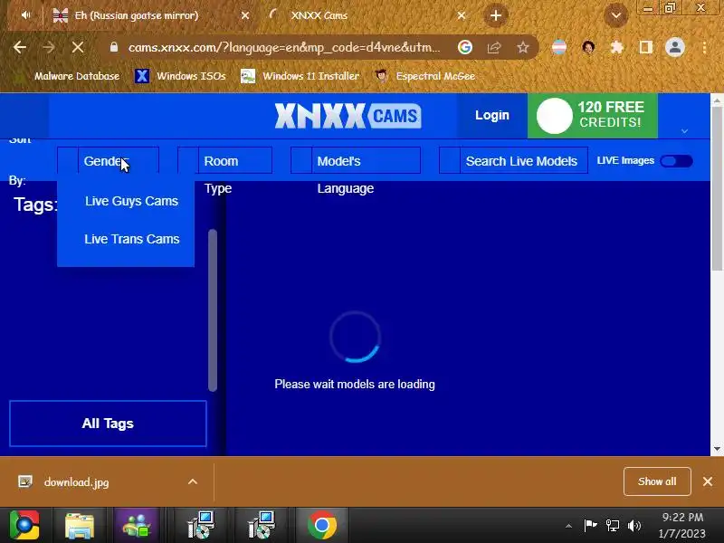Show hidden system tray icons
Viewport: 724px width, 543px height.
[x=568, y=526]
